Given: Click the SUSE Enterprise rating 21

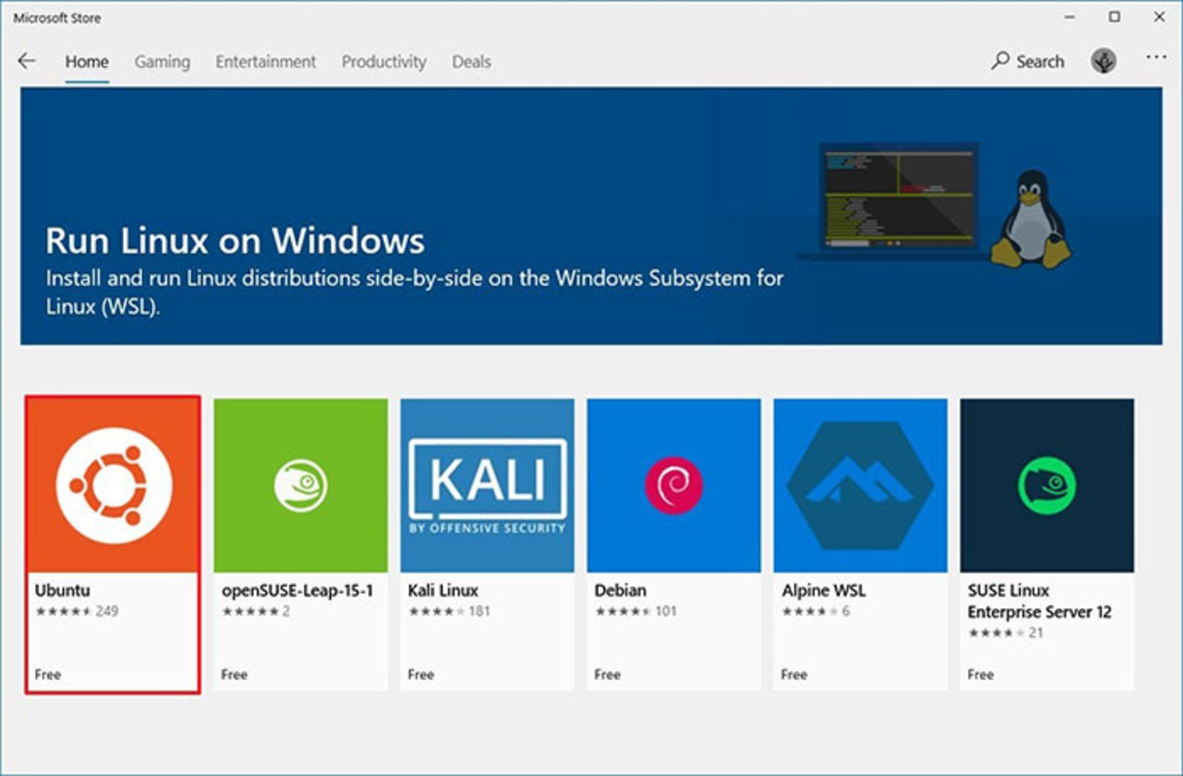Looking at the screenshot, I should click(1006, 632).
